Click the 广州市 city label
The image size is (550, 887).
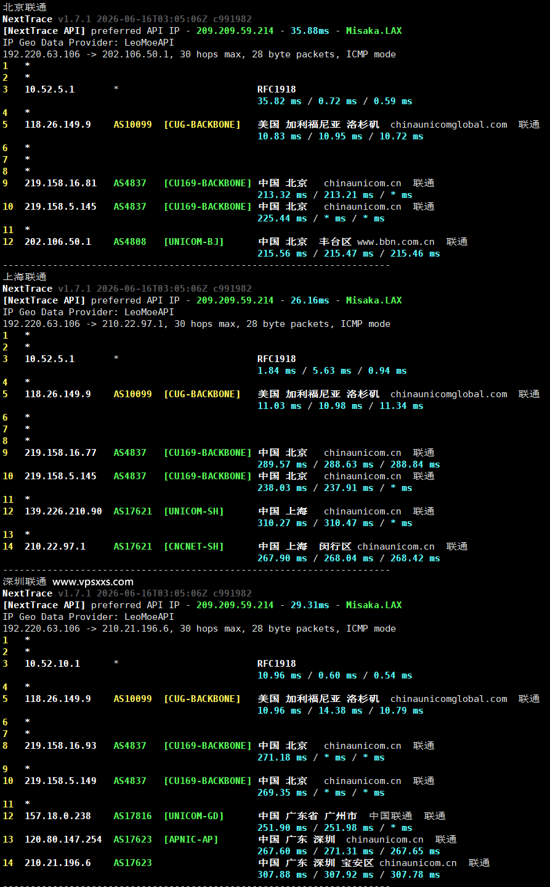point(341,816)
